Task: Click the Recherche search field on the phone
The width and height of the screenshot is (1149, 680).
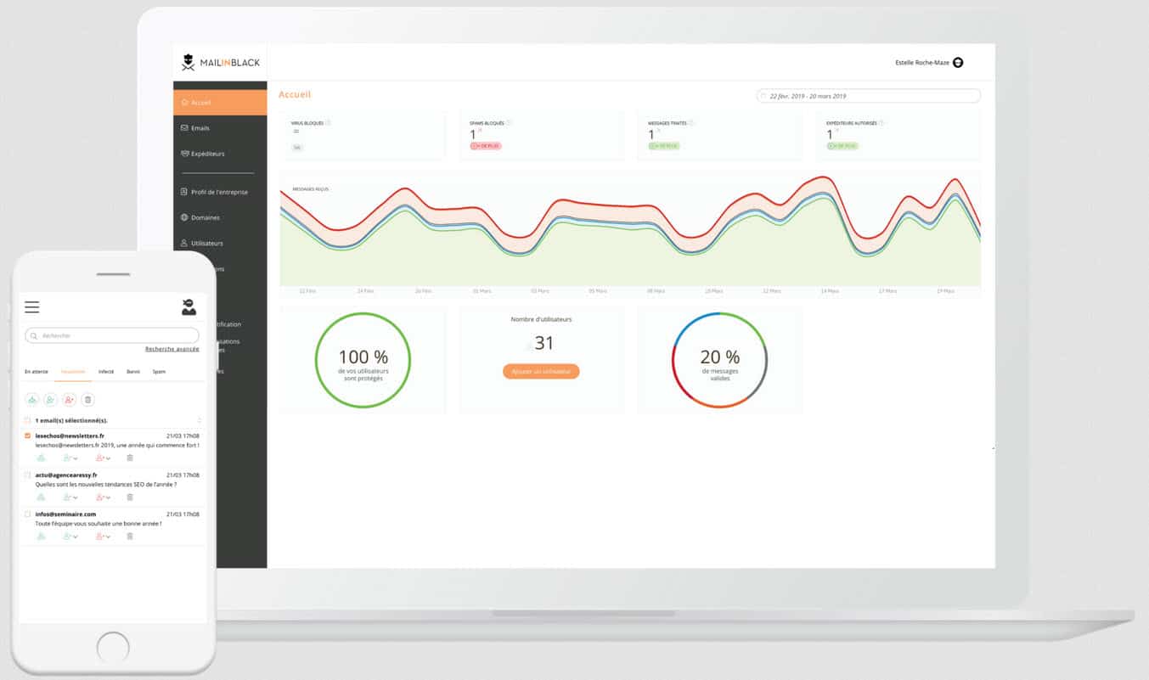Action: pyautogui.click(x=112, y=335)
